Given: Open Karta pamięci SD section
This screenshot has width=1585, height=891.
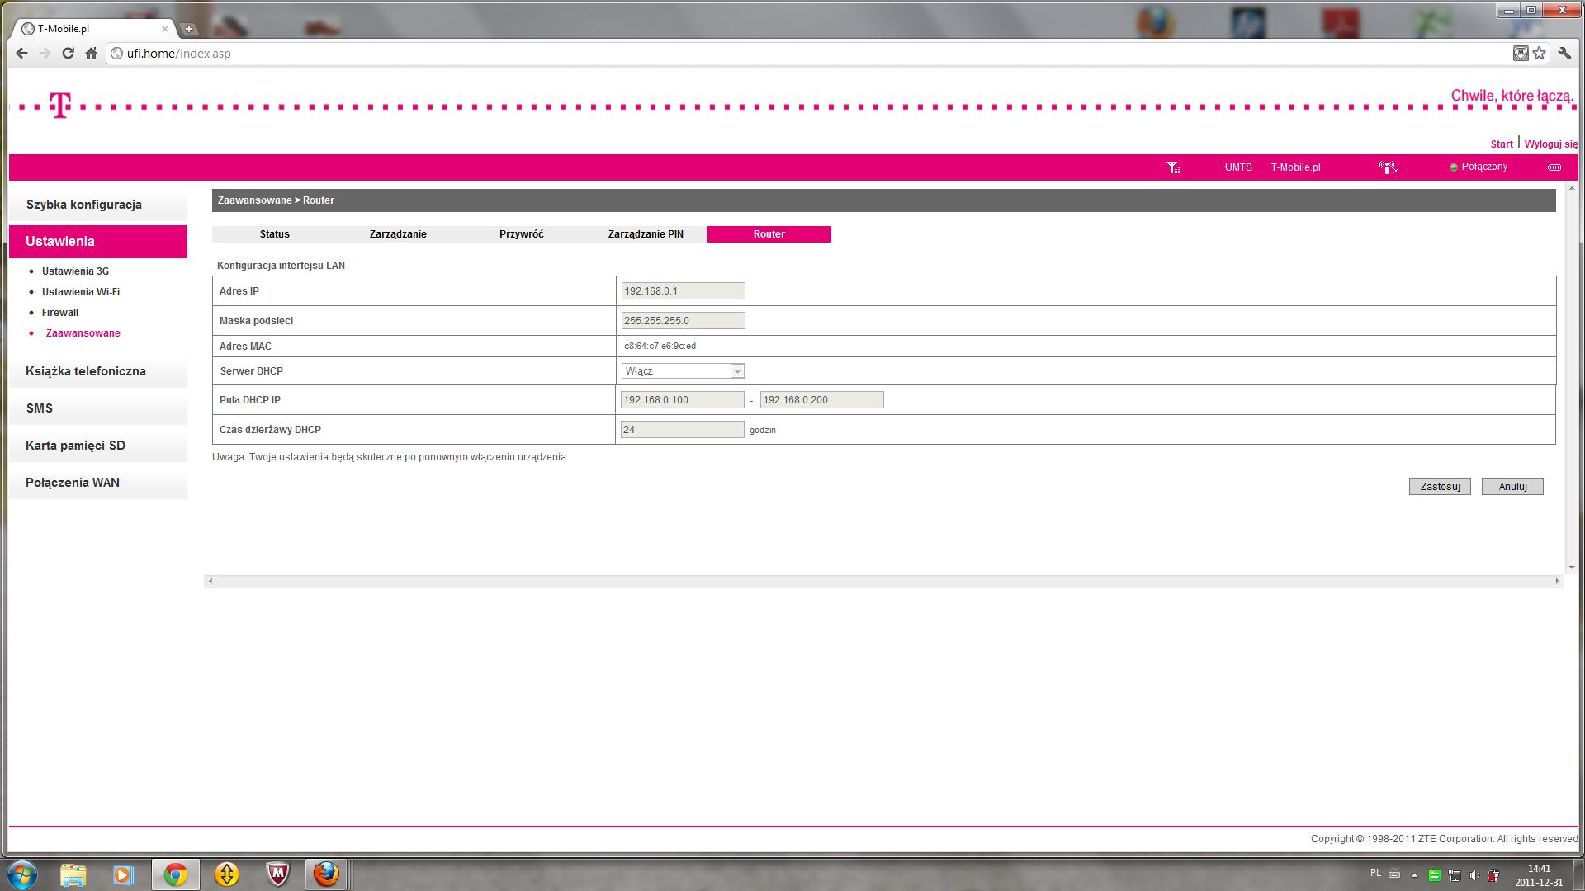Looking at the screenshot, I should (98, 445).
